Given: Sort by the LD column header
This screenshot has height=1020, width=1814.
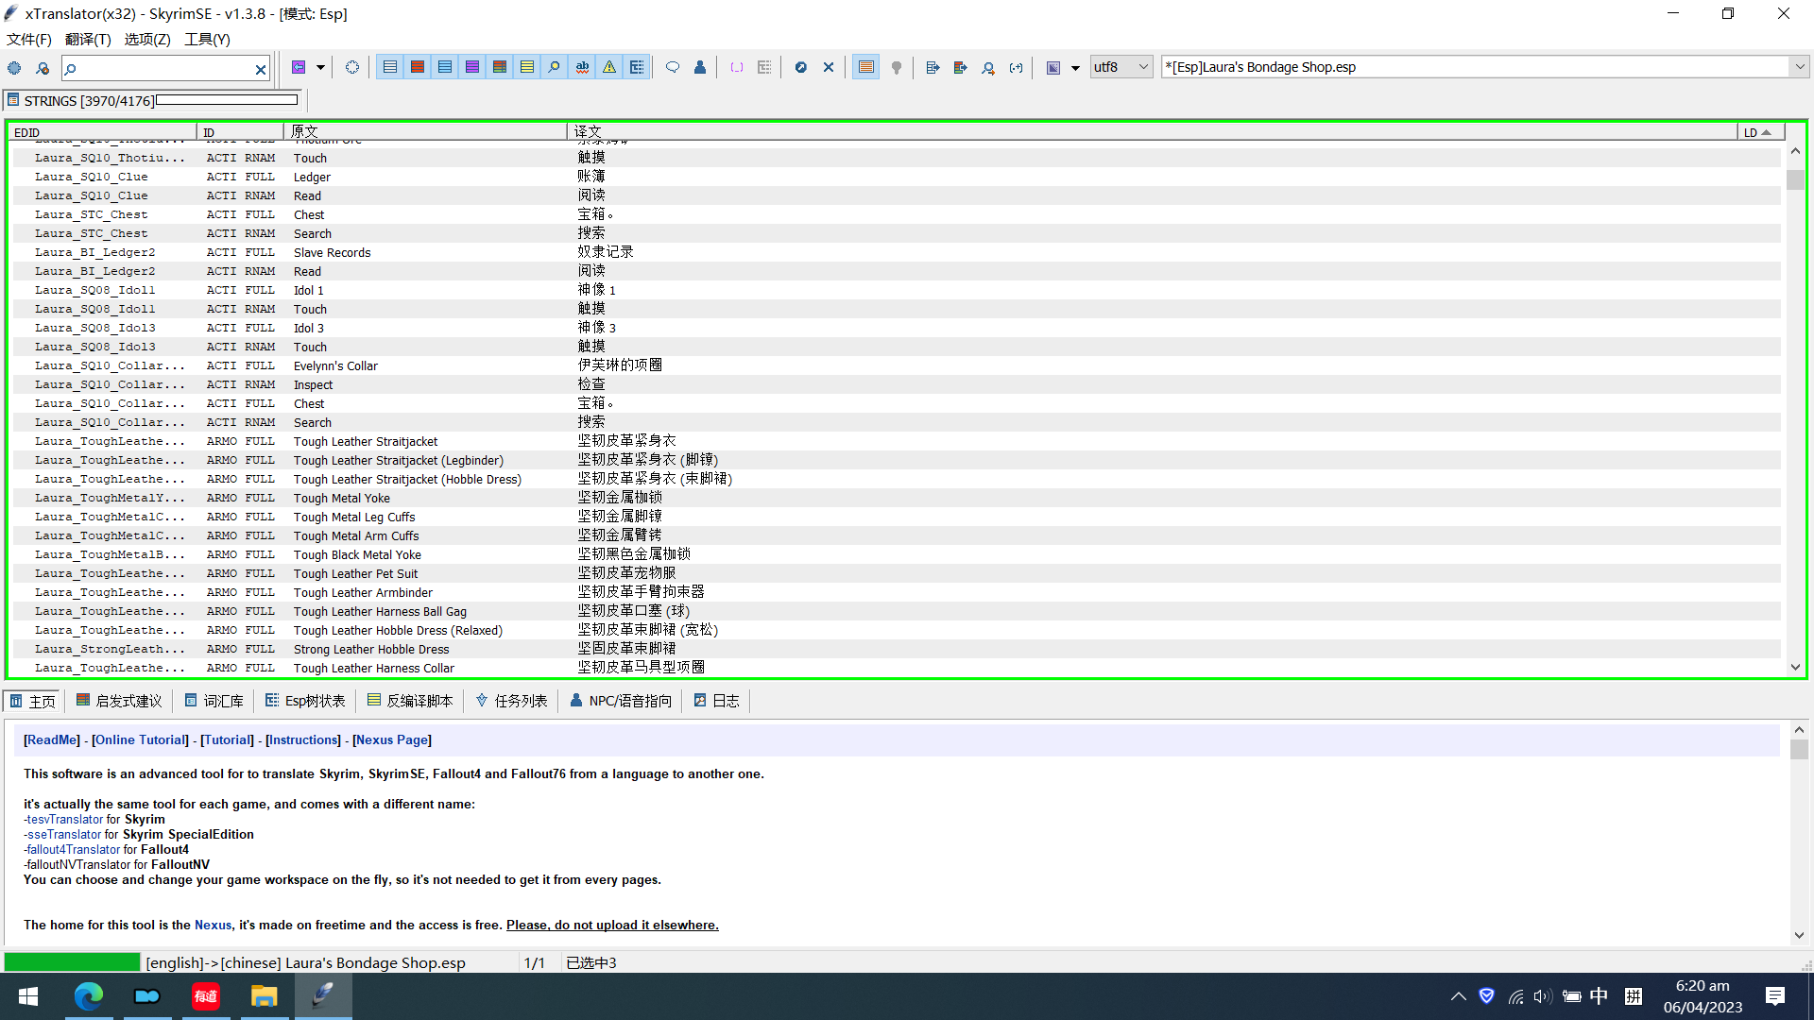Looking at the screenshot, I should click(1759, 132).
